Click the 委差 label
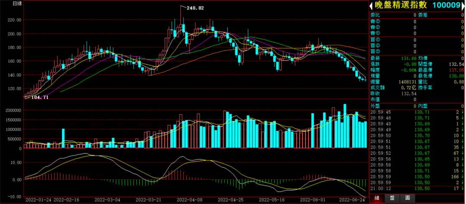The width and height of the screenshot is (466, 204). click(422, 15)
